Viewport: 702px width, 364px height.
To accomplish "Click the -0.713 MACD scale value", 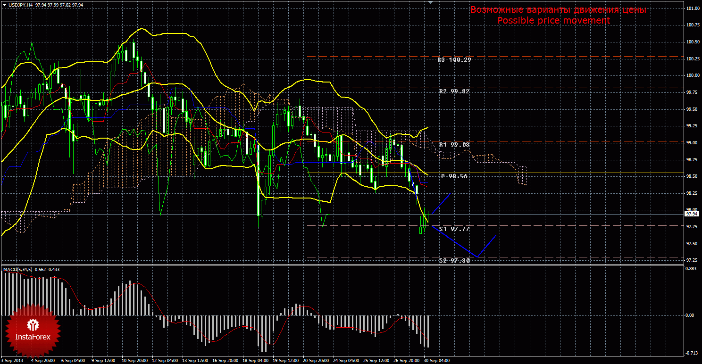I will point(692,353).
